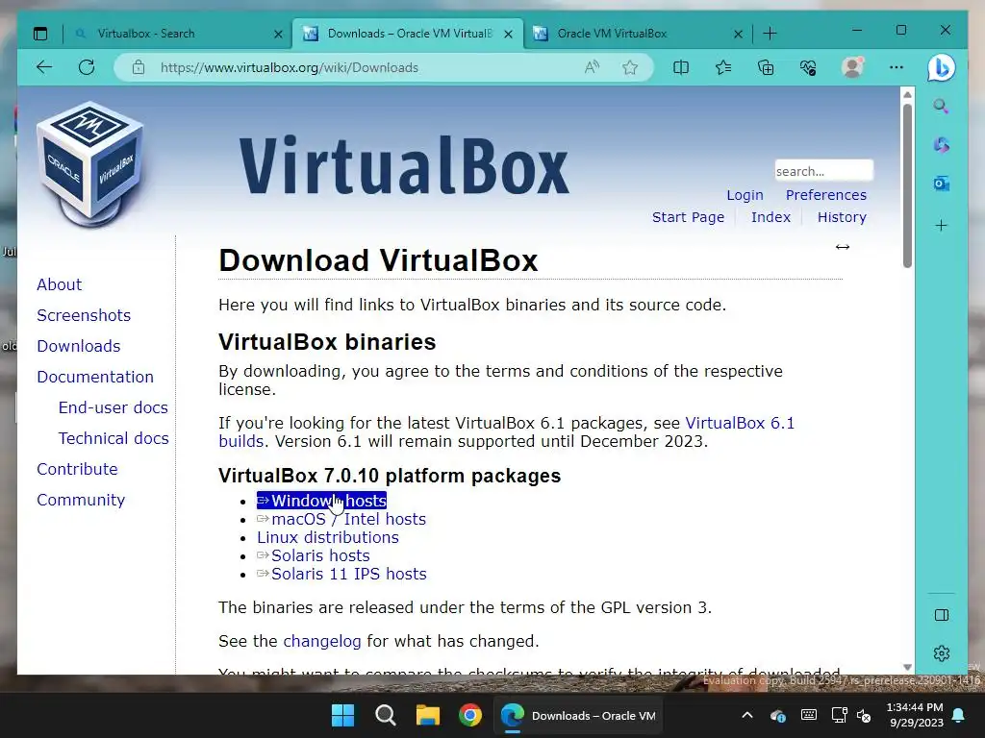Open VirtualBox 6.1 builds link
Screen dimensions: 985x738
(740, 423)
